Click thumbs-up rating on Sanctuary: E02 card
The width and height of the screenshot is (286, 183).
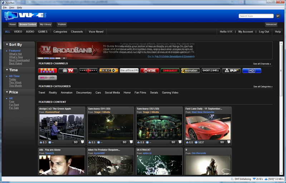click(138, 142)
